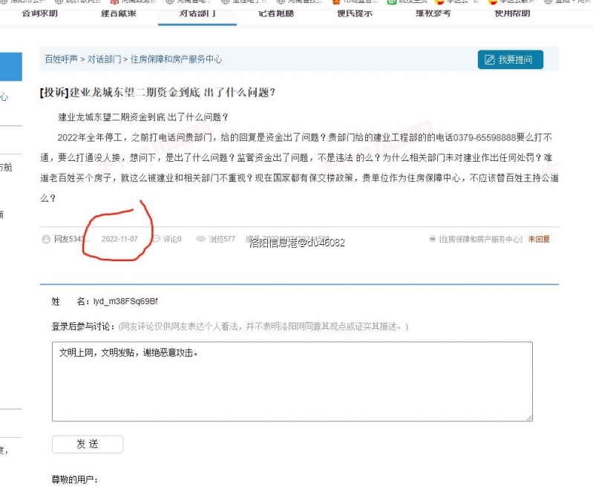The image size is (593, 486).
Task: Click the small icon before [住房保障和房产服务中心]
Action: pyautogui.click(x=433, y=239)
